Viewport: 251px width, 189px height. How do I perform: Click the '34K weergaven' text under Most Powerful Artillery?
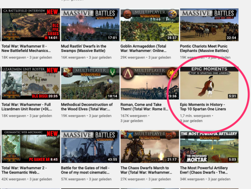point(192,179)
